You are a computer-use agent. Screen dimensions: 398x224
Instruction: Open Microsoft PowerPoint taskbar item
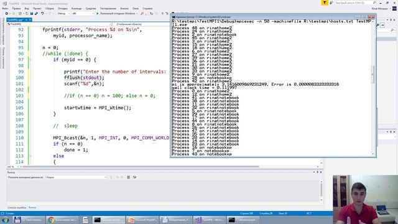(142, 220)
